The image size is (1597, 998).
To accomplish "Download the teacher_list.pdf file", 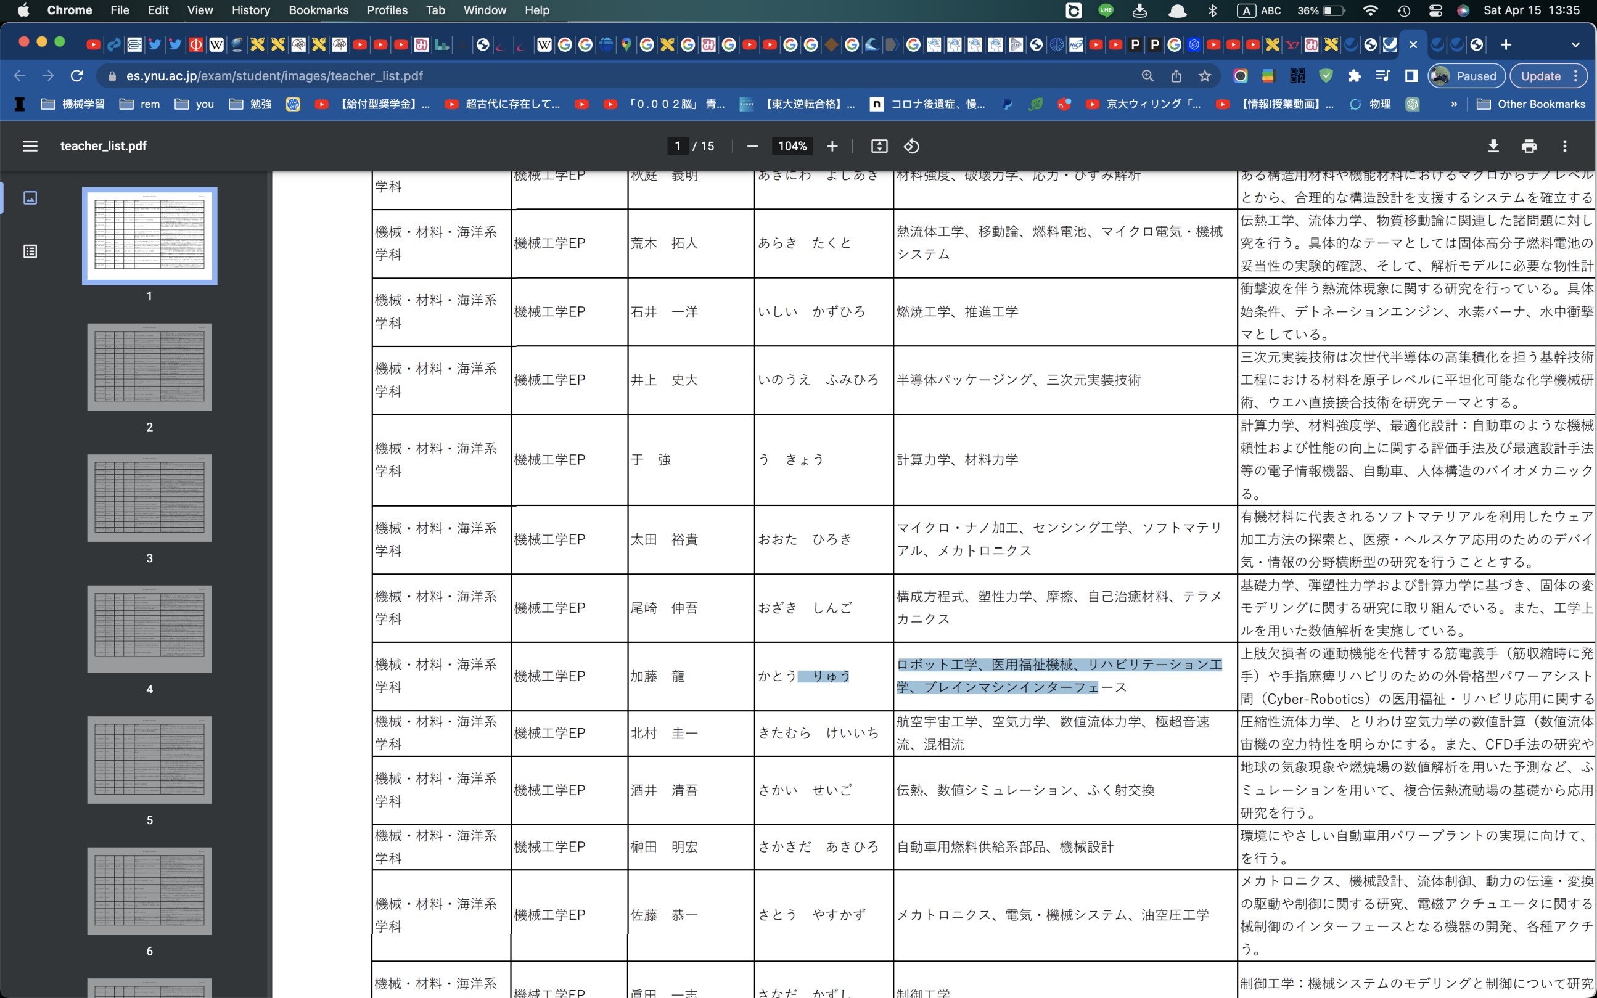I will tap(1493, 146).
